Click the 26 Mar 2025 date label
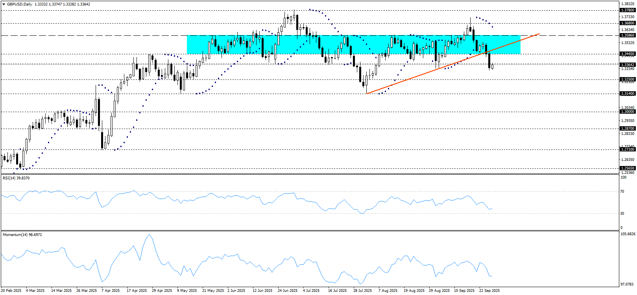This screenshot has width=637, height=295. pos(87,291)
